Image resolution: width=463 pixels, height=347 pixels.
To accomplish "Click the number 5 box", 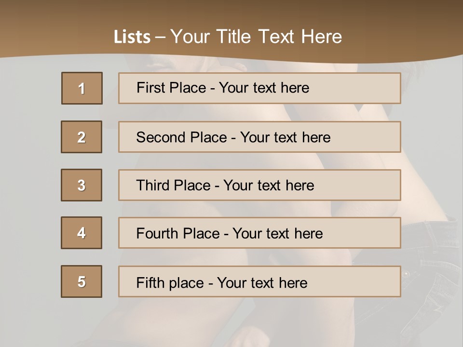I will [x=82, y=281].
